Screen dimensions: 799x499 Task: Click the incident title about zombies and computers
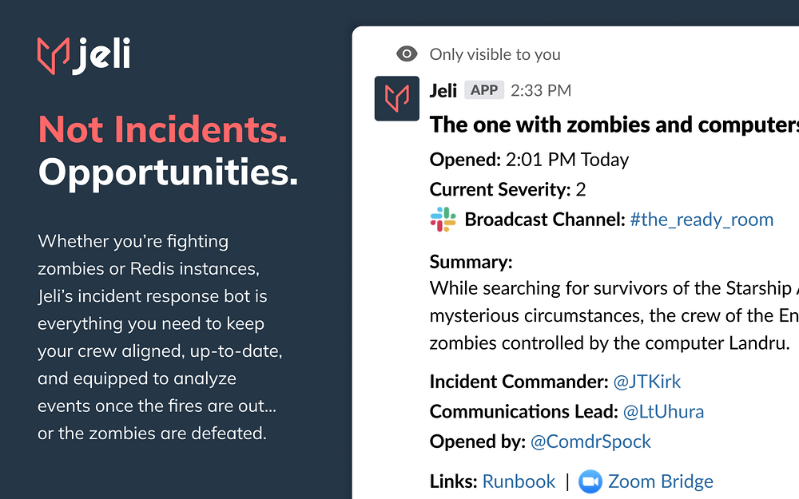click(614, 125)
